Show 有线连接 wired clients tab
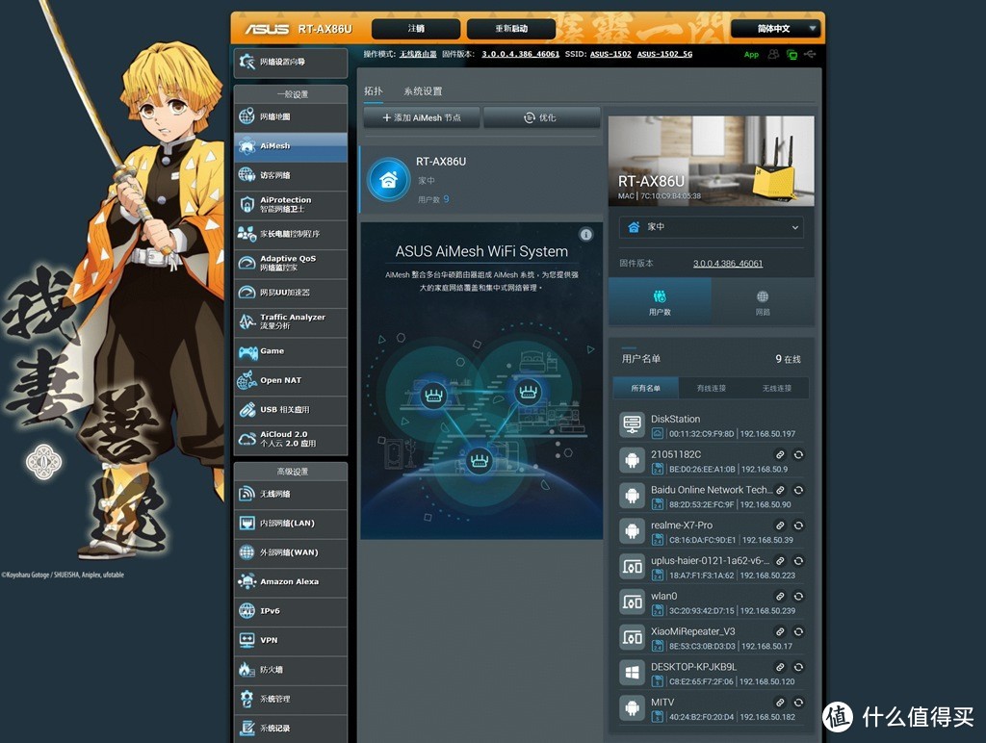Image resolution: width=986 pixels, height=743 pixels. click(x=712, y=389)
